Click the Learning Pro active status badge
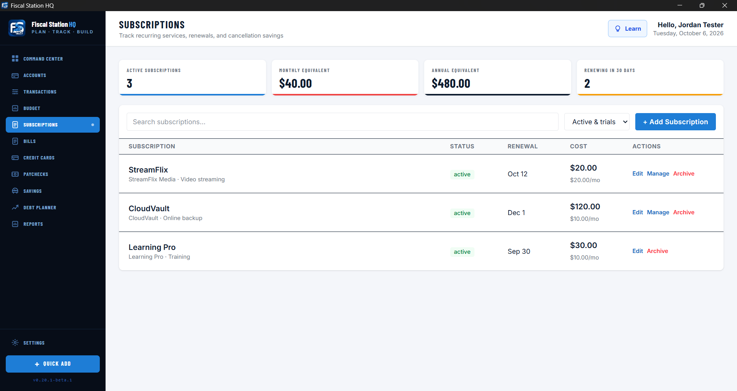 pyautogui.click(x=462, y=252)
